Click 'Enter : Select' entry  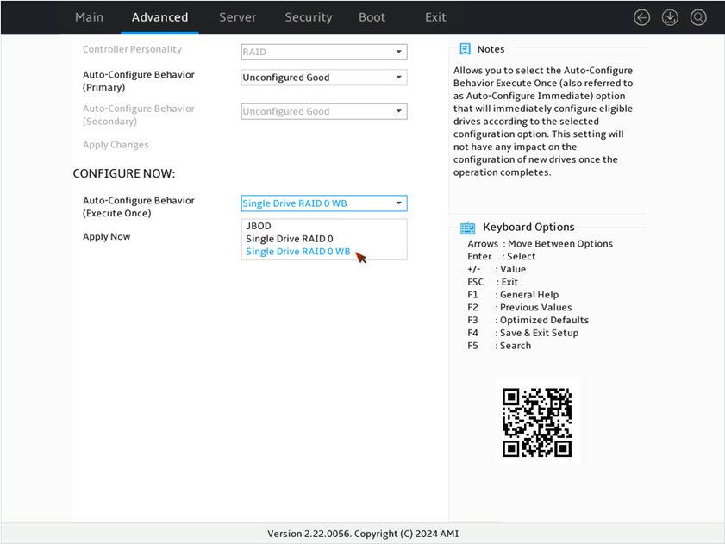click(502, 256)
